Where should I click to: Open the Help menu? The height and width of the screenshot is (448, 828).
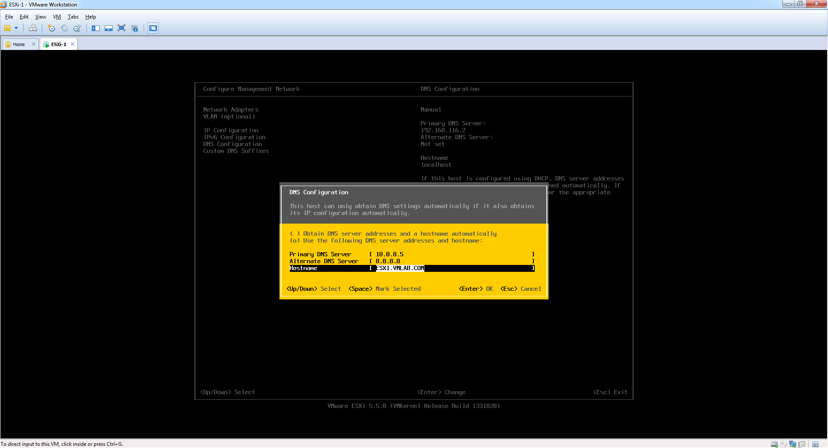(x=91, y=17)
